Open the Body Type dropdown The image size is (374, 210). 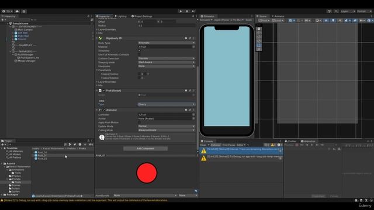click(166, 43)
